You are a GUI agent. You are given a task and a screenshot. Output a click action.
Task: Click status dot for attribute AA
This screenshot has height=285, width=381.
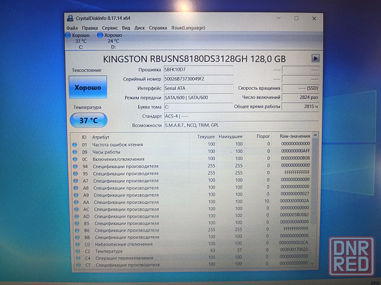pyautogui.click(x=77, y=202)
